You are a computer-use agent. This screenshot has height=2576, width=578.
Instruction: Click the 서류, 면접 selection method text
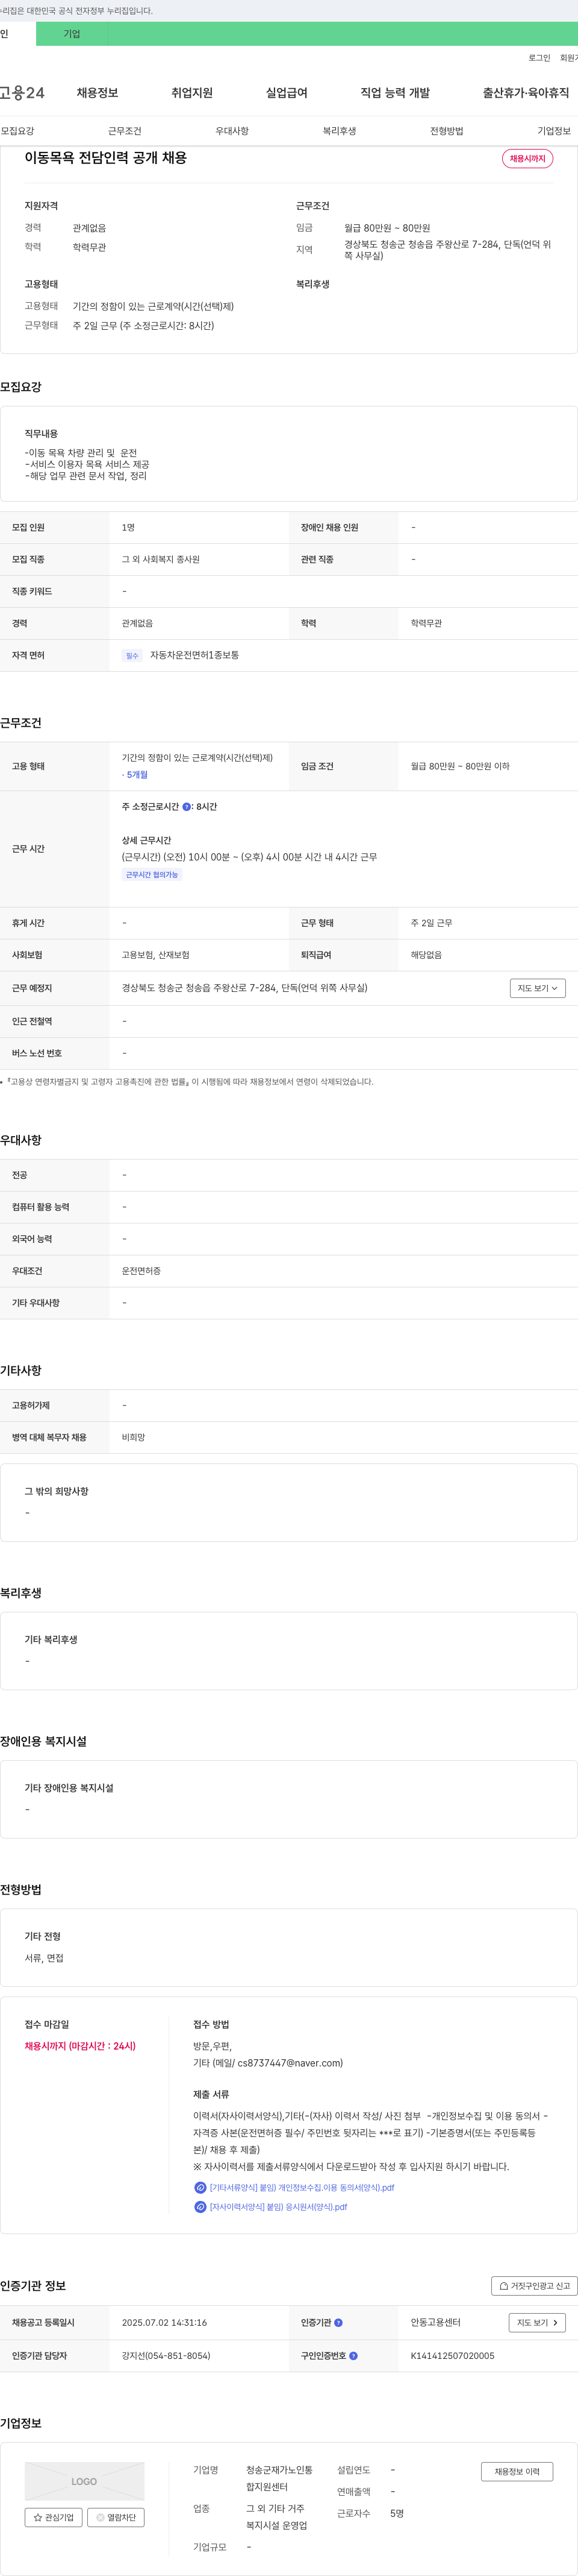(44, 1958)
